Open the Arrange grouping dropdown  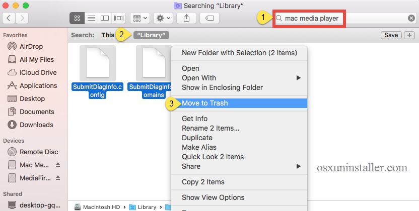(x=139, y=18)
